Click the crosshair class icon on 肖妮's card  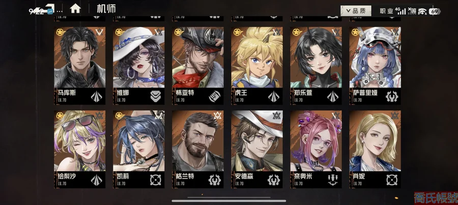coord(392,180)
